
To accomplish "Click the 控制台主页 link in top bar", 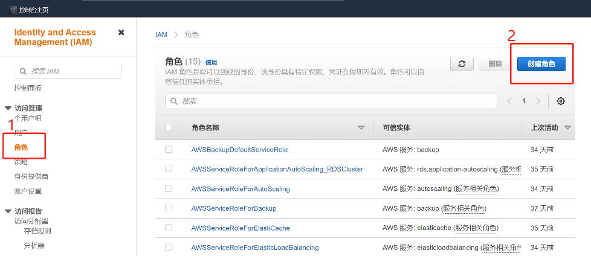I will pos(34,10).
